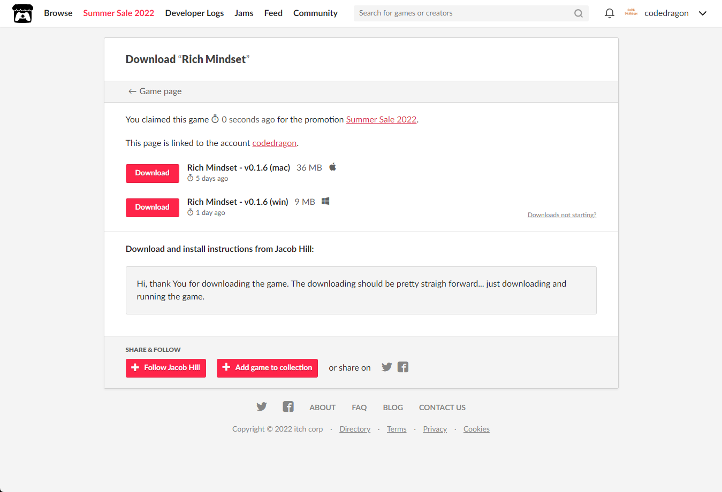This screenshot has height=492, width=722.
Task: Open the BLOG footer link
Action: point(393,408)
